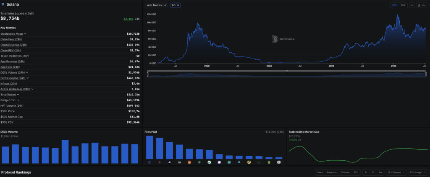Click the teal round protocol icon under Fees Paid
The width and height of the screenshot is (430, 177).
[229, 162]
